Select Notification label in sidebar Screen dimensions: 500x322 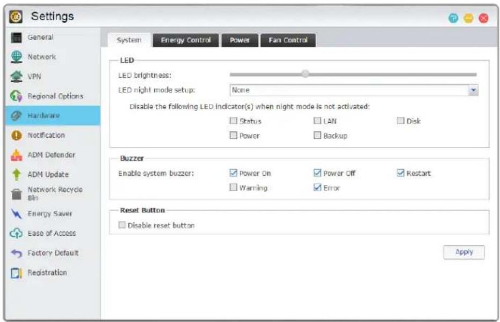coord(46,135)
